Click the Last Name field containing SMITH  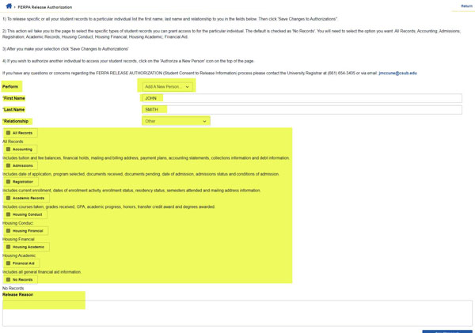coord(301,110)
